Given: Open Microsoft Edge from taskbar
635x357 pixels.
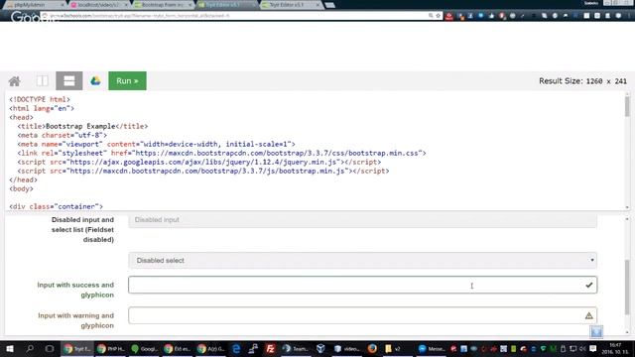Looking at the screenshot, I should coord(236,348).
